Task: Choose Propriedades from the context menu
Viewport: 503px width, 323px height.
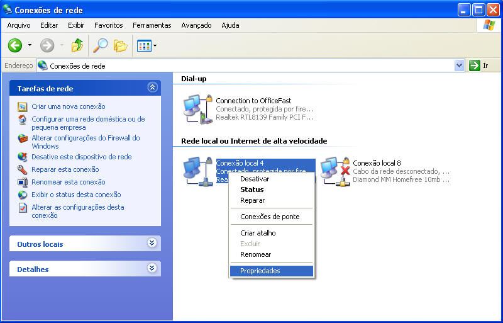Action: click(260, 271)
